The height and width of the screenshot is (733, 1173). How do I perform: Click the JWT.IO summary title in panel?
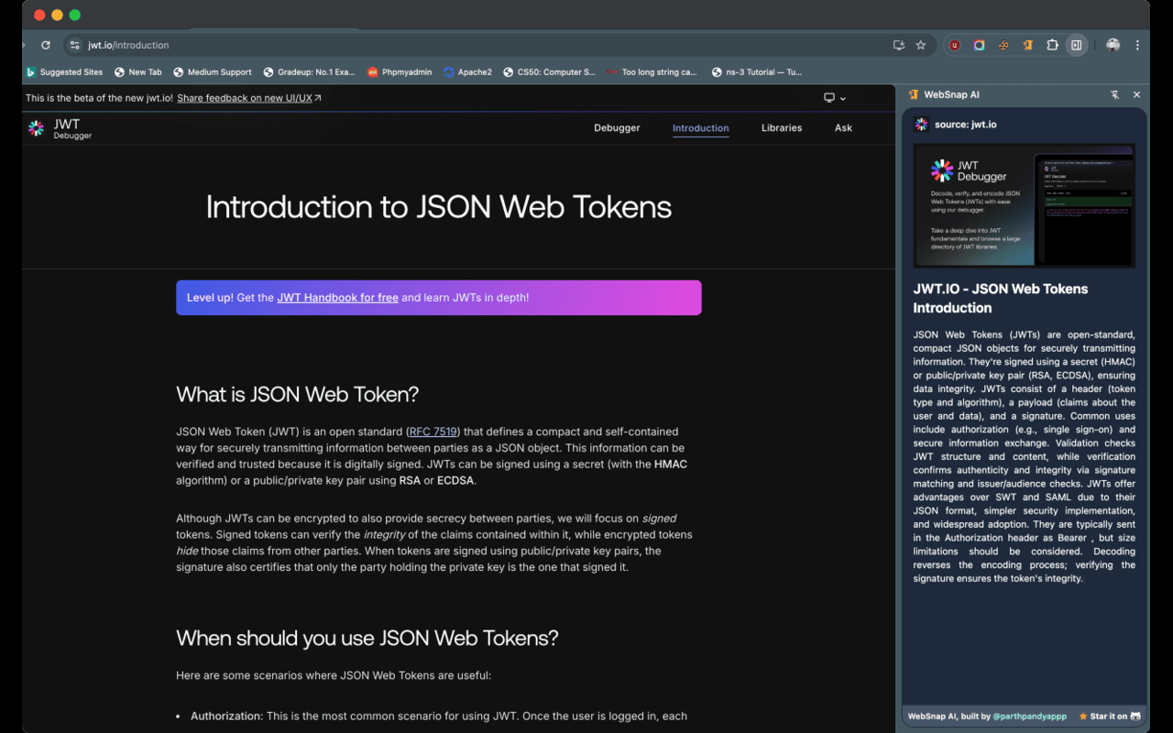pyautogui.click(x=1001, y=298)
